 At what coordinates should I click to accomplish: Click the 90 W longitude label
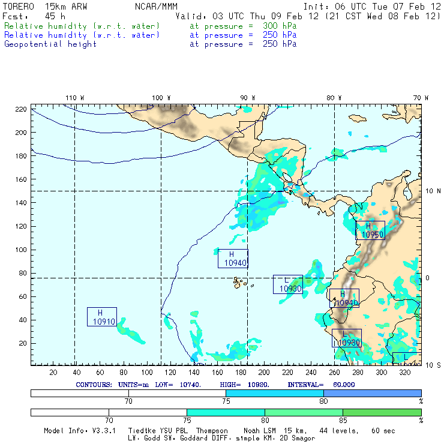click(247, 98)
